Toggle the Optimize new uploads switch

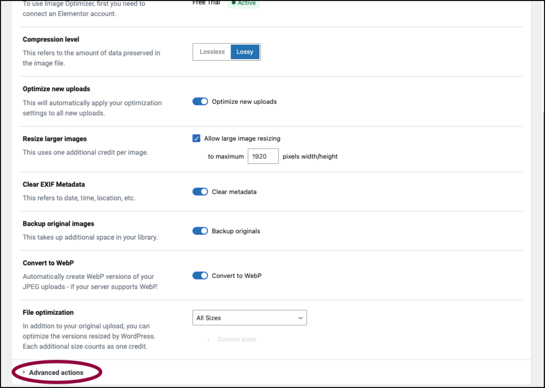[200, 102]
